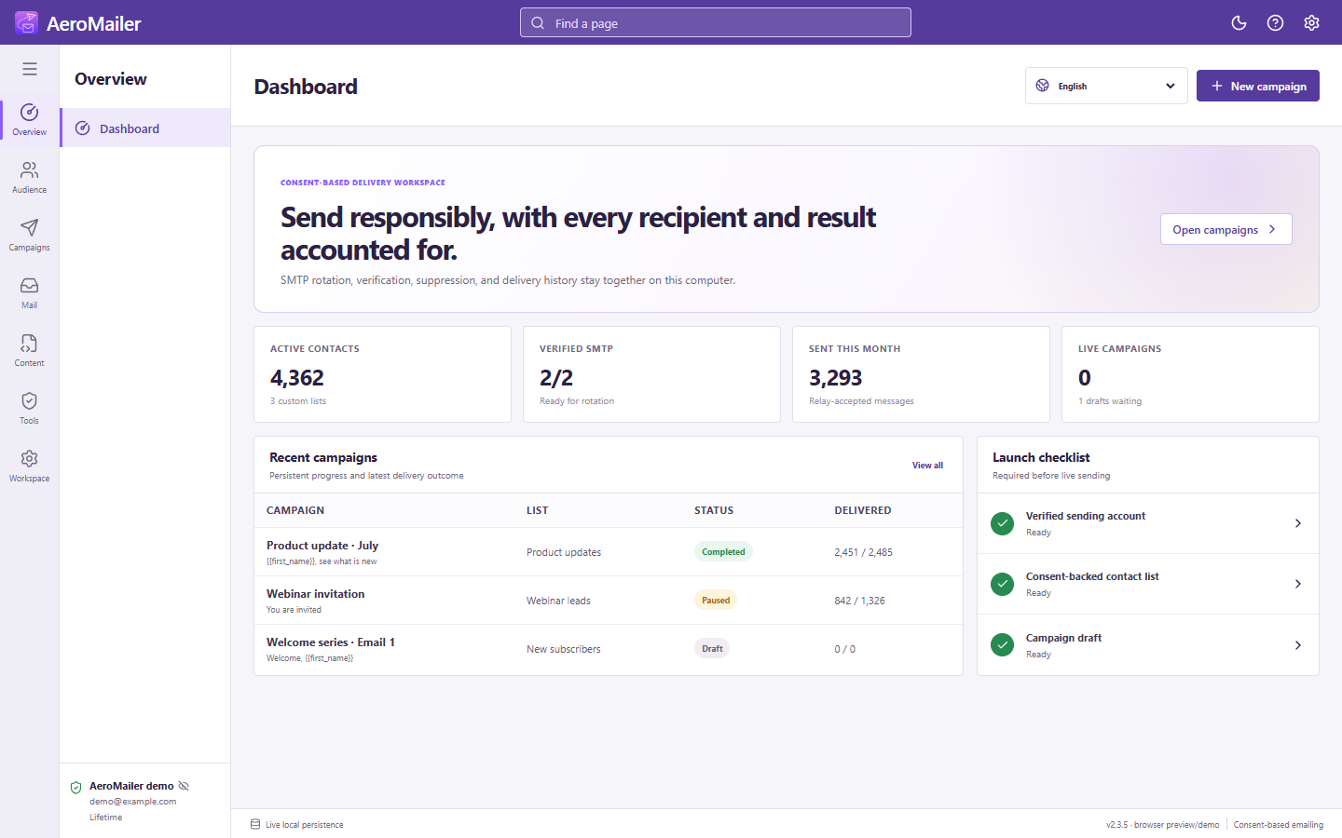Viewport: 1342px width, 838px height.
Task: Click green check beside Campaign draft
Action: pyautogui.click(x=1003, y=645)
